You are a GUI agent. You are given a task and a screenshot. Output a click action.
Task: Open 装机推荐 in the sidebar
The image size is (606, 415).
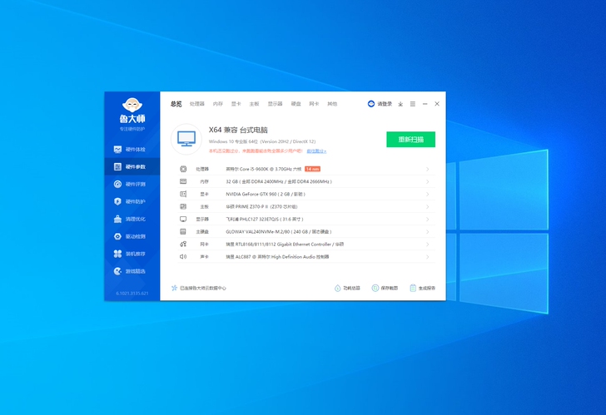tap(132, 254)
